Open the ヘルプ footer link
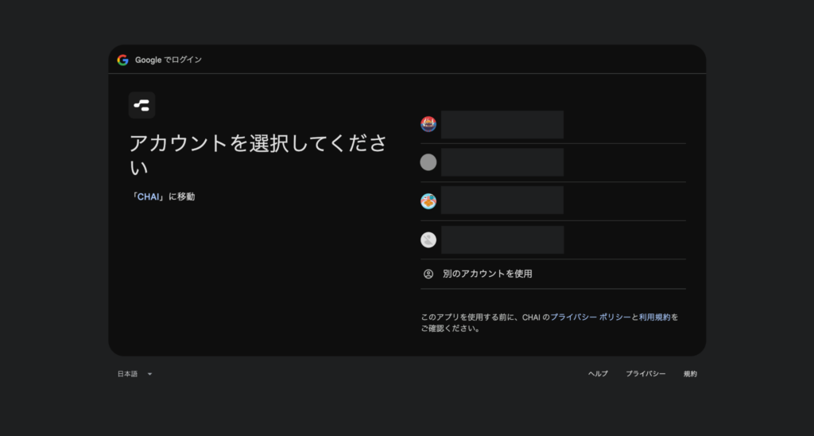This screenshot has height=436, width=814. pos(598,374)
